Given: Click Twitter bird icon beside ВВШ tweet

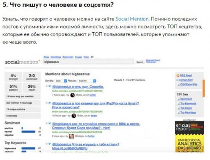Looking at the screenshot, I should coord(50,124).
